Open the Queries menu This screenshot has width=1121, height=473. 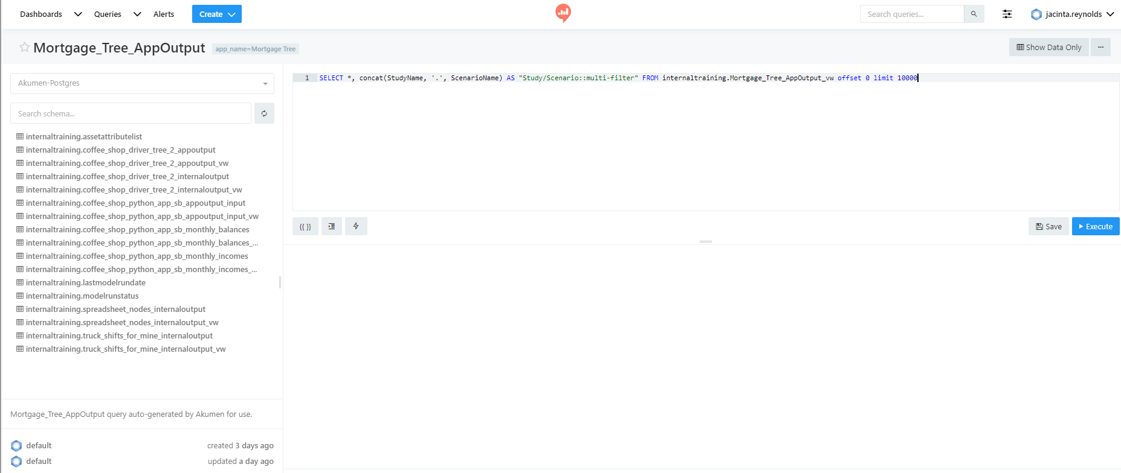[x=108, y=14]
